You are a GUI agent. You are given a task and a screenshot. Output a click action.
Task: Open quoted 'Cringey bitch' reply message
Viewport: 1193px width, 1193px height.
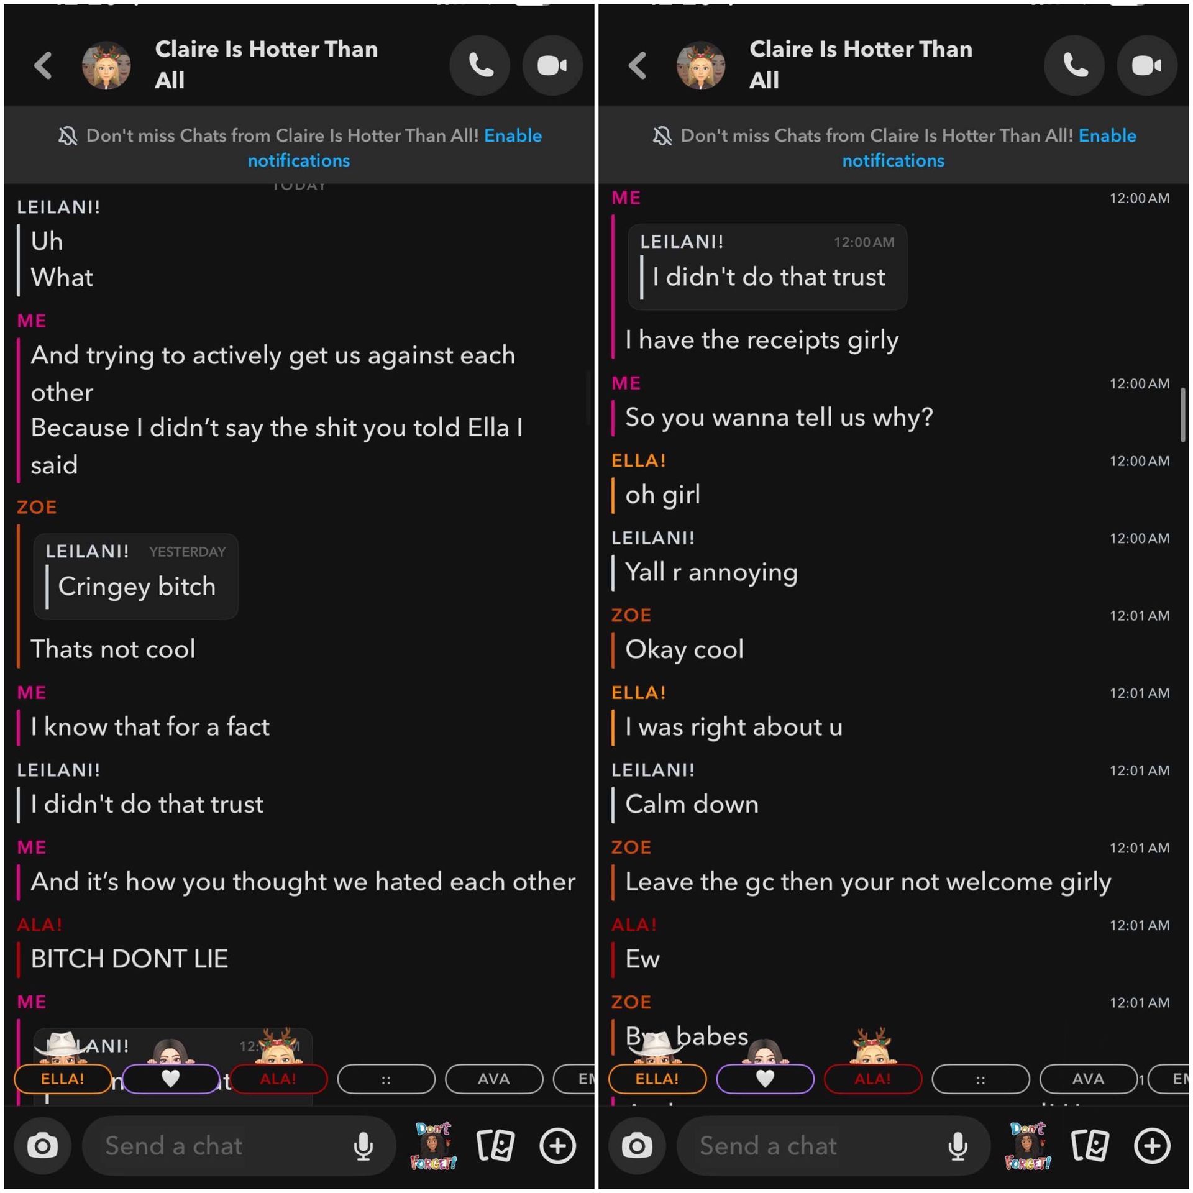(x=135, y=576)
